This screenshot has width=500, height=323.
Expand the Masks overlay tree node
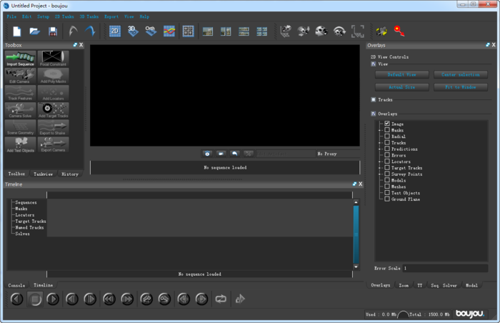(379, 131)
